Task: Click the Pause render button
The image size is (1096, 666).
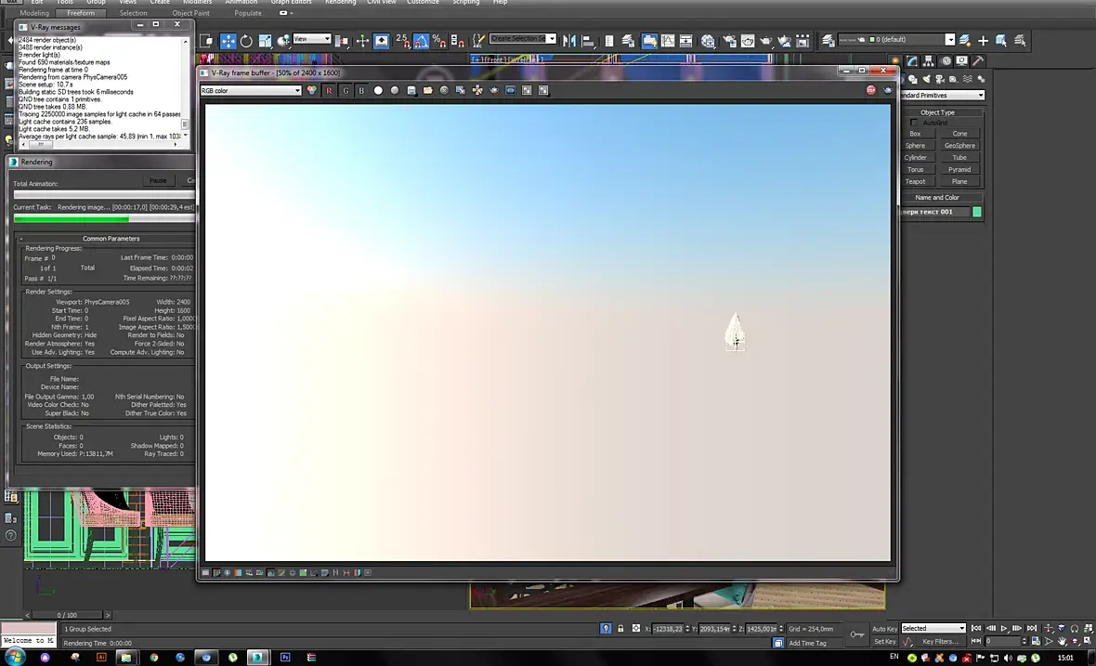Action: click(158, 180)
